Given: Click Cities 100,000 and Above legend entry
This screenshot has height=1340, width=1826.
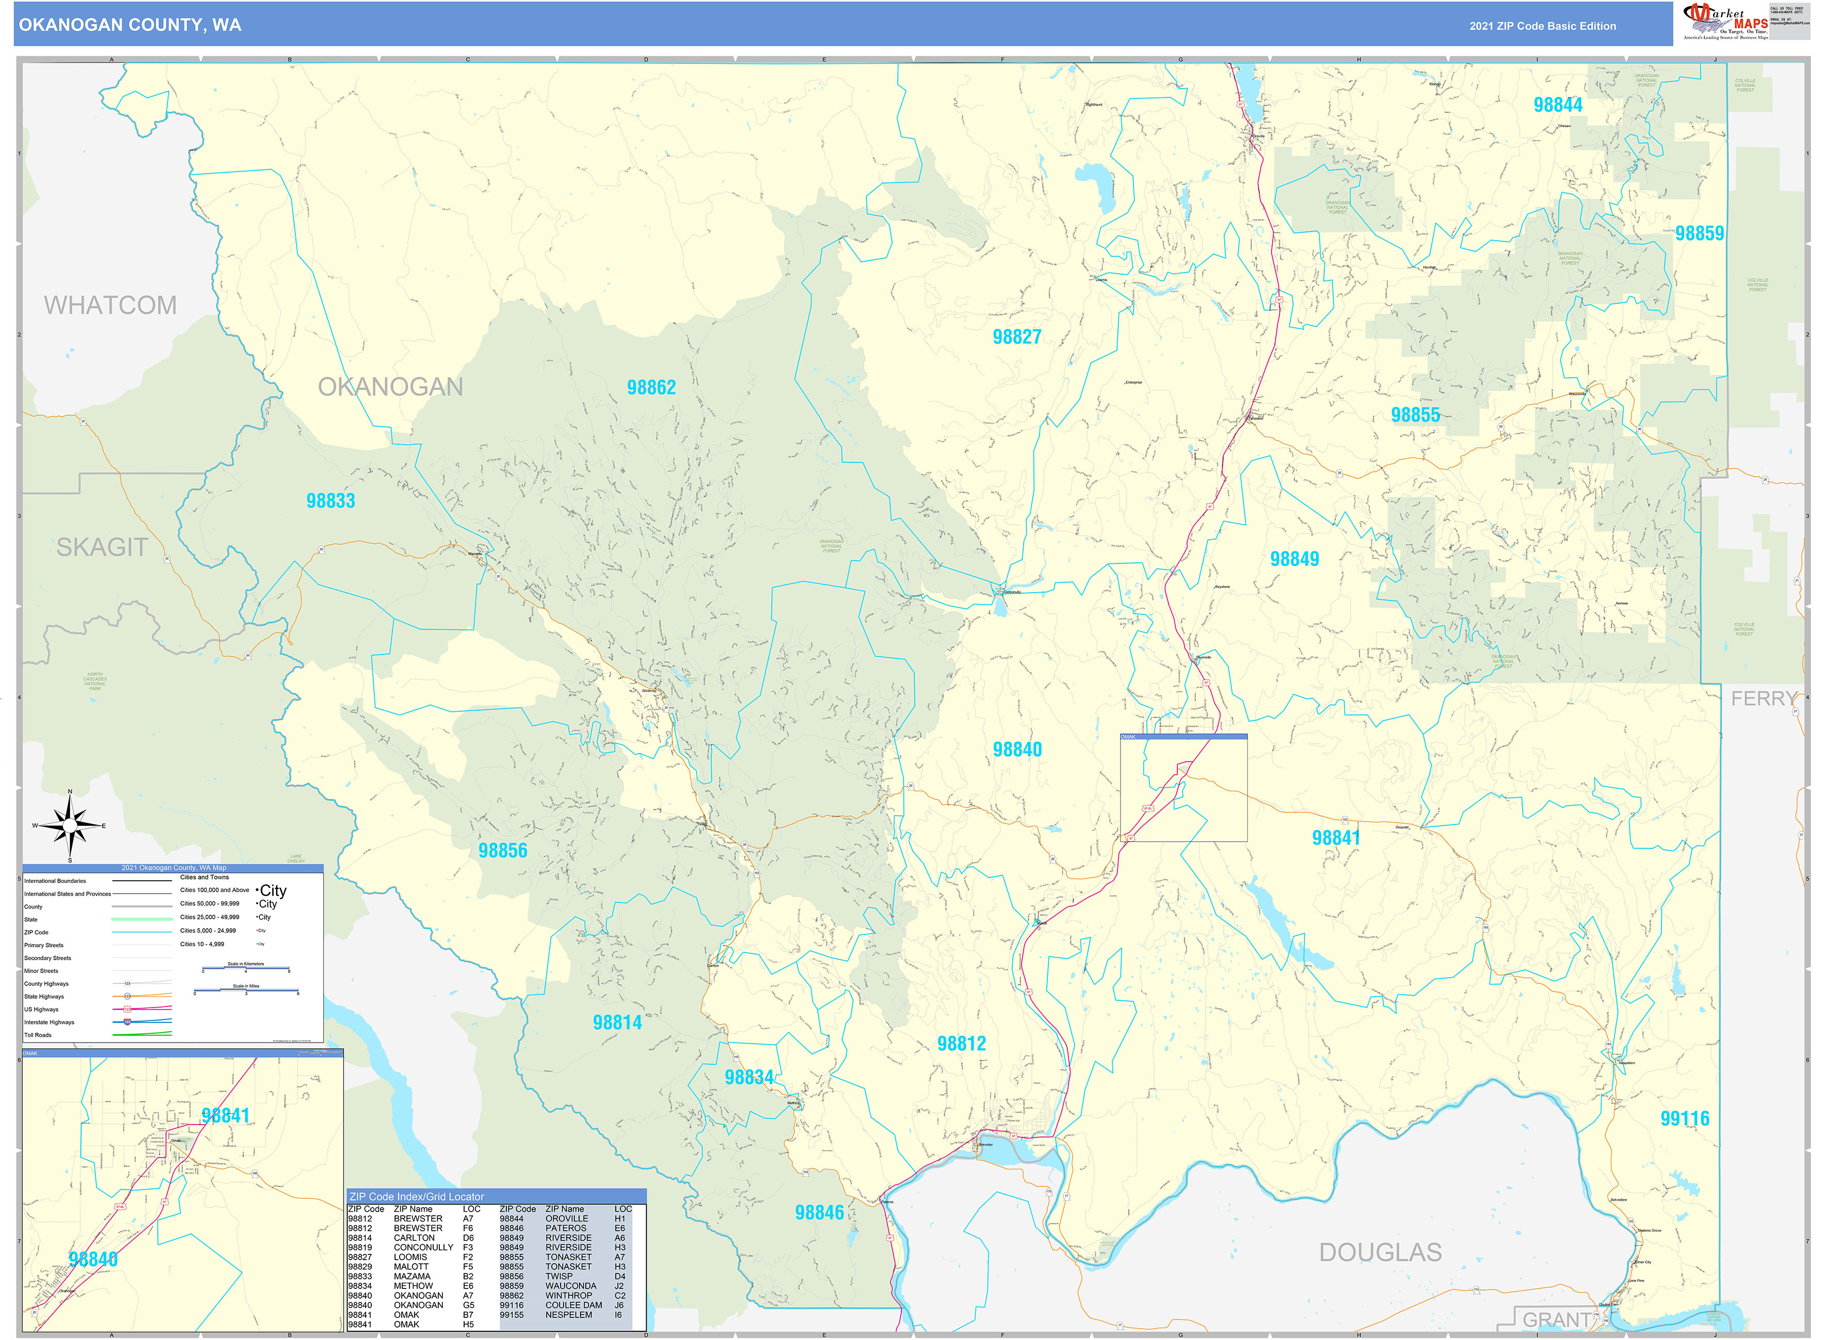Looking at the screenshot, I should tap(214, 890).
